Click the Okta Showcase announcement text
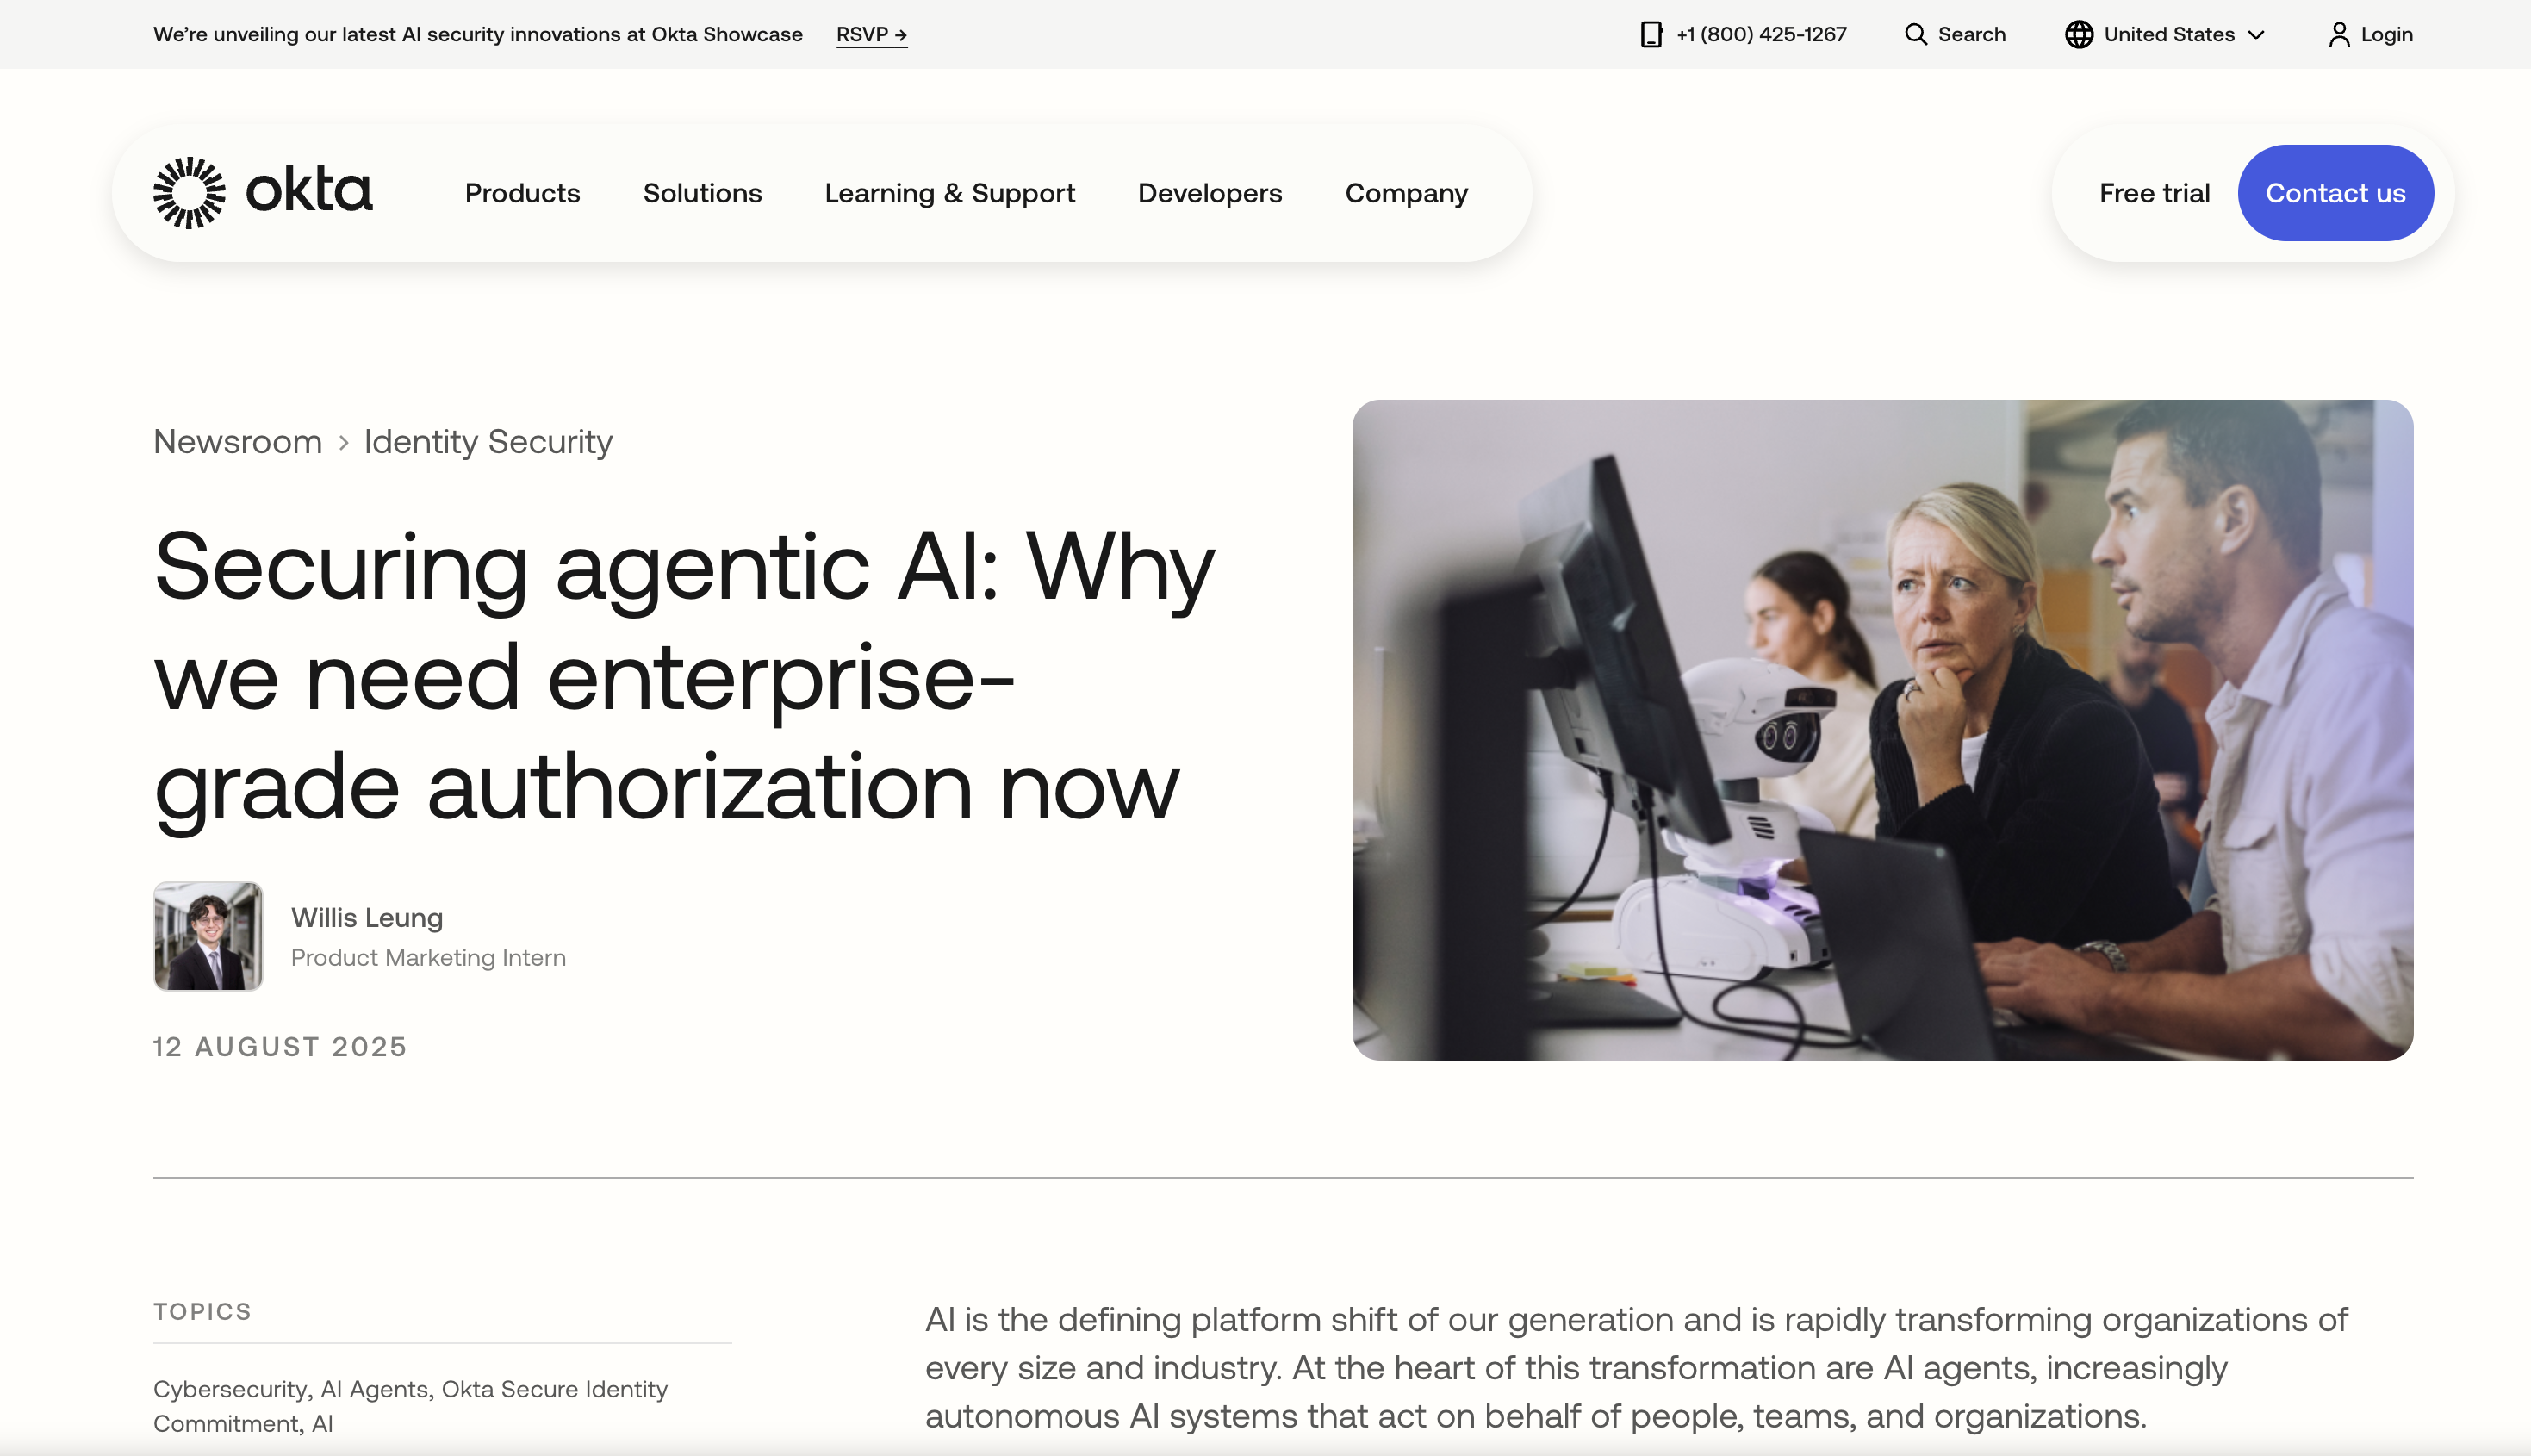 tap(478, 35)
